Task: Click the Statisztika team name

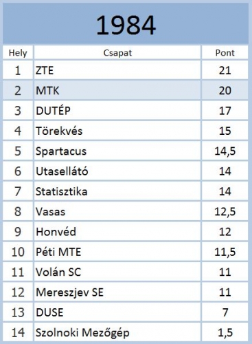Action: coord(61,191)
